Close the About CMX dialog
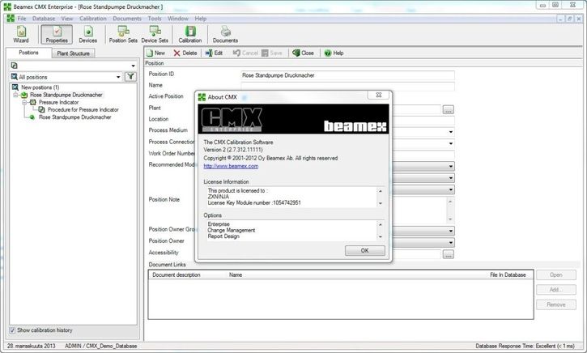The height and width of the screenshot is (353, 587). coord(378,95)
